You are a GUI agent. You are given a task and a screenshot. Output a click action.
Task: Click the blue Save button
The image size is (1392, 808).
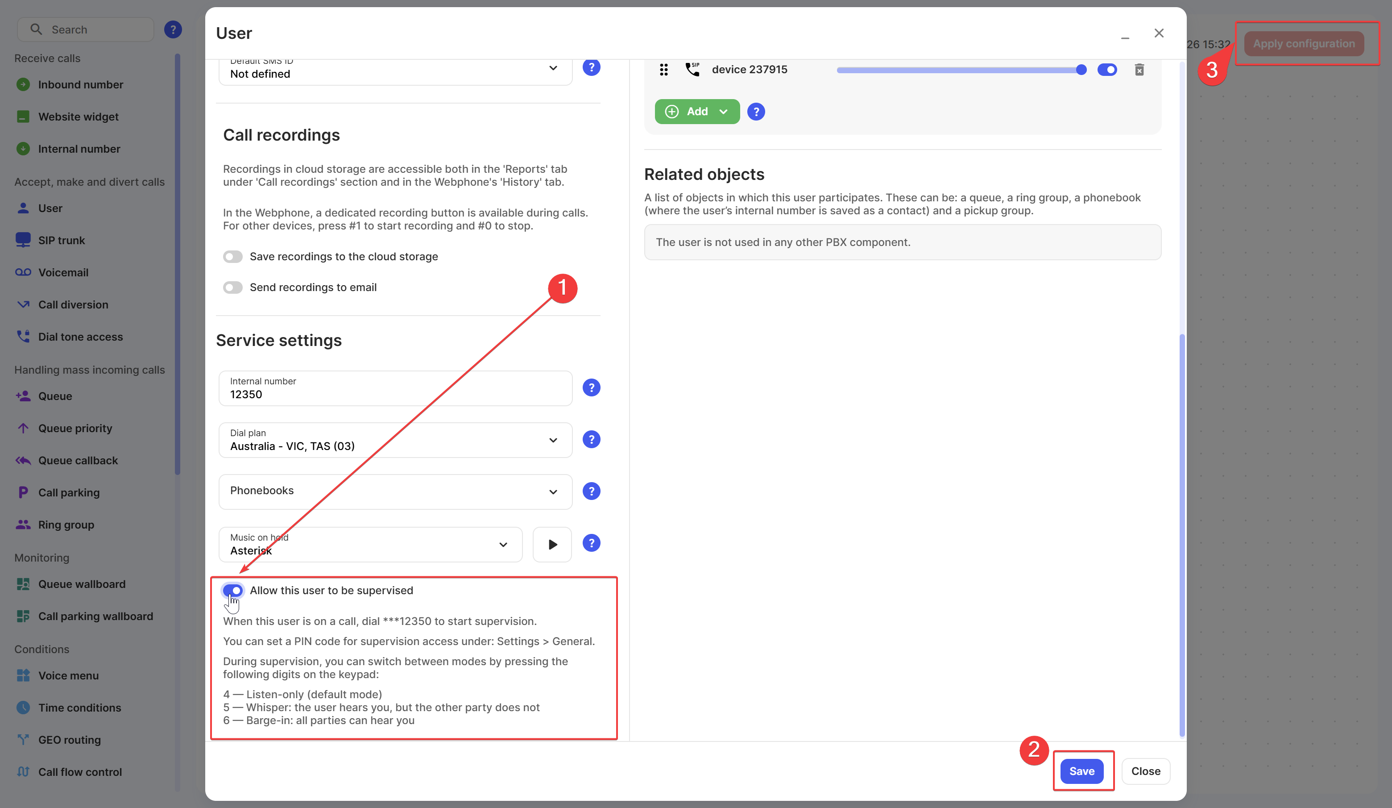click(1081, 771)
